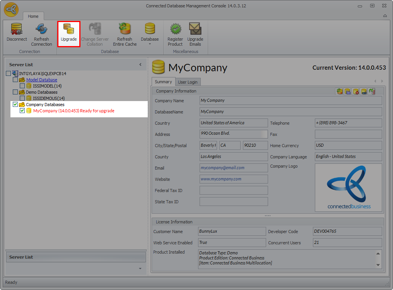Viewport: 393px width, 290px height.
Task: Open the Model Database link
Action: coord(41,80)
